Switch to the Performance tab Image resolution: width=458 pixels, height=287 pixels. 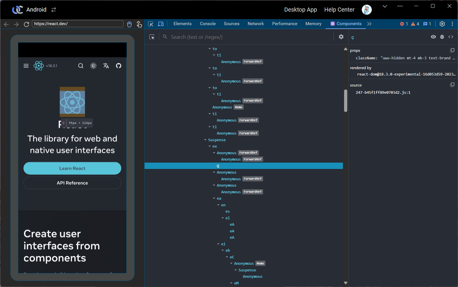(x=285, y=24)
